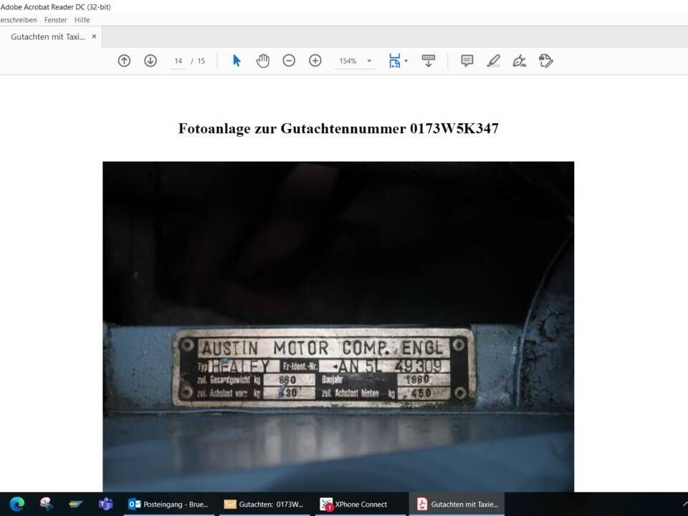The height and width of the screenshot is (516, 688).
Task: Select the highlighter pen tool
Action: point(494,61)
